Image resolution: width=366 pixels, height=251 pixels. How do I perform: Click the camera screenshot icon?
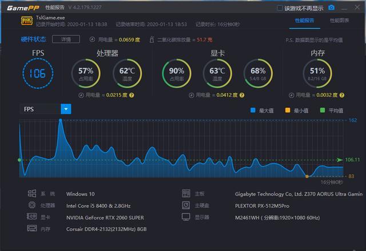(331, 7)
